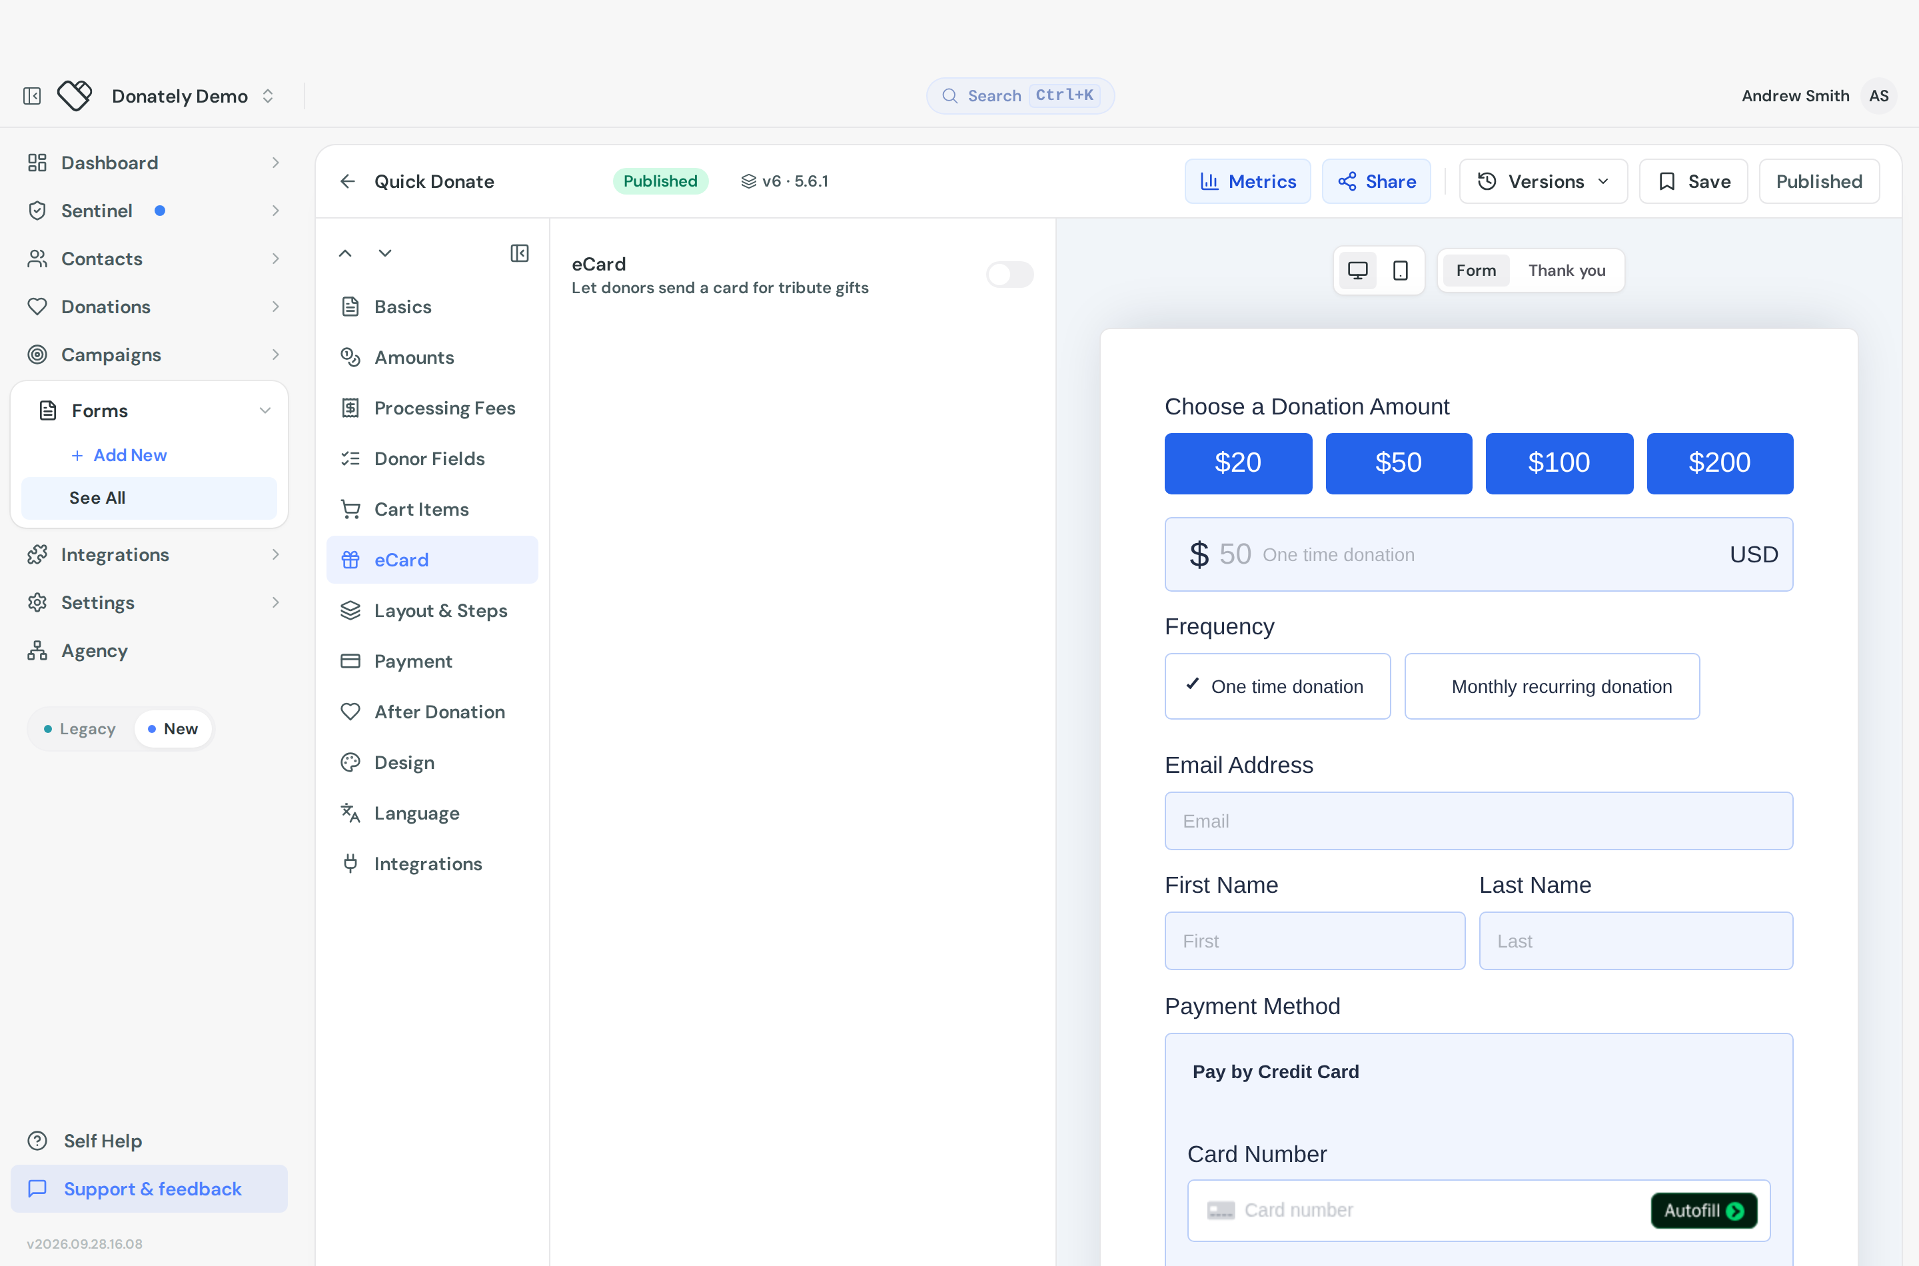Expand the Sentinel menu chevron
Screen dimensions: 1919x1266
275,211
